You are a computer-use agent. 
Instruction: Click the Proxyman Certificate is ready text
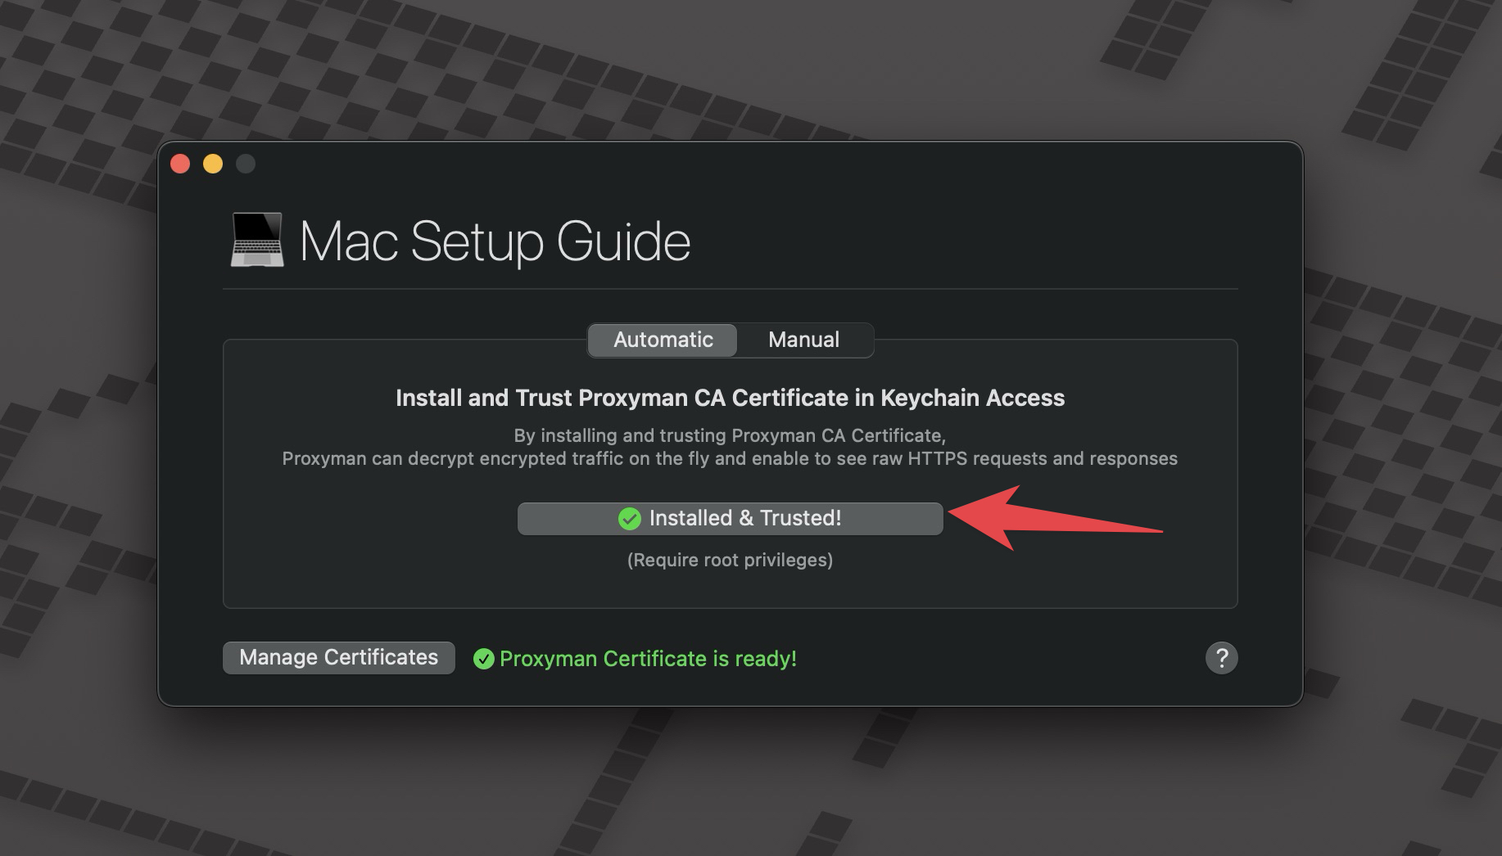[648, 659]
